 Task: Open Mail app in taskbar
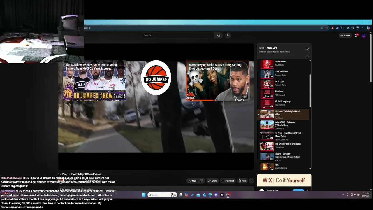point(198,195)
